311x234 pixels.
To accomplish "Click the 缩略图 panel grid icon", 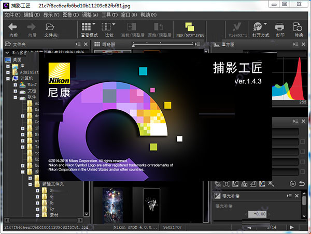I will click(97, 44).
